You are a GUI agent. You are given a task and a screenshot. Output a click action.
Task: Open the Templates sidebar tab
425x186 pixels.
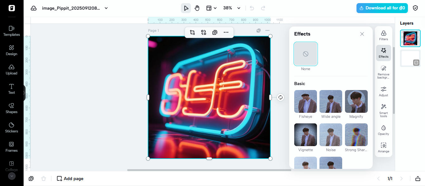12,31
